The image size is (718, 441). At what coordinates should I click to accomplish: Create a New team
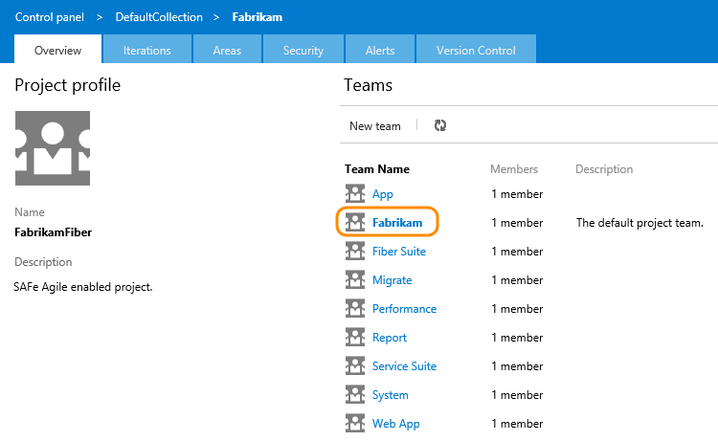375,126
